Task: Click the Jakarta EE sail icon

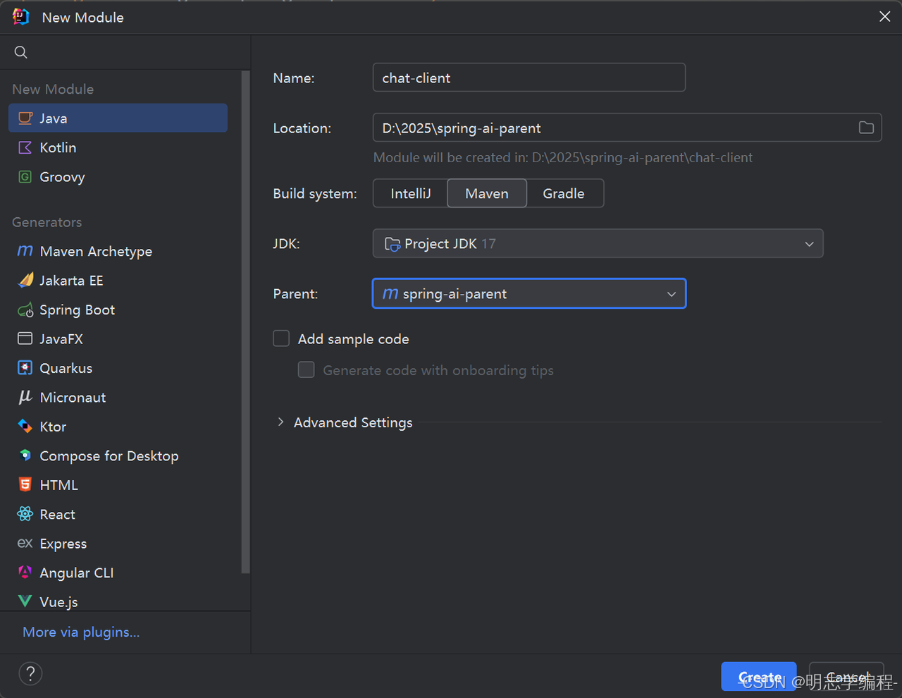Action: [25, 281]
